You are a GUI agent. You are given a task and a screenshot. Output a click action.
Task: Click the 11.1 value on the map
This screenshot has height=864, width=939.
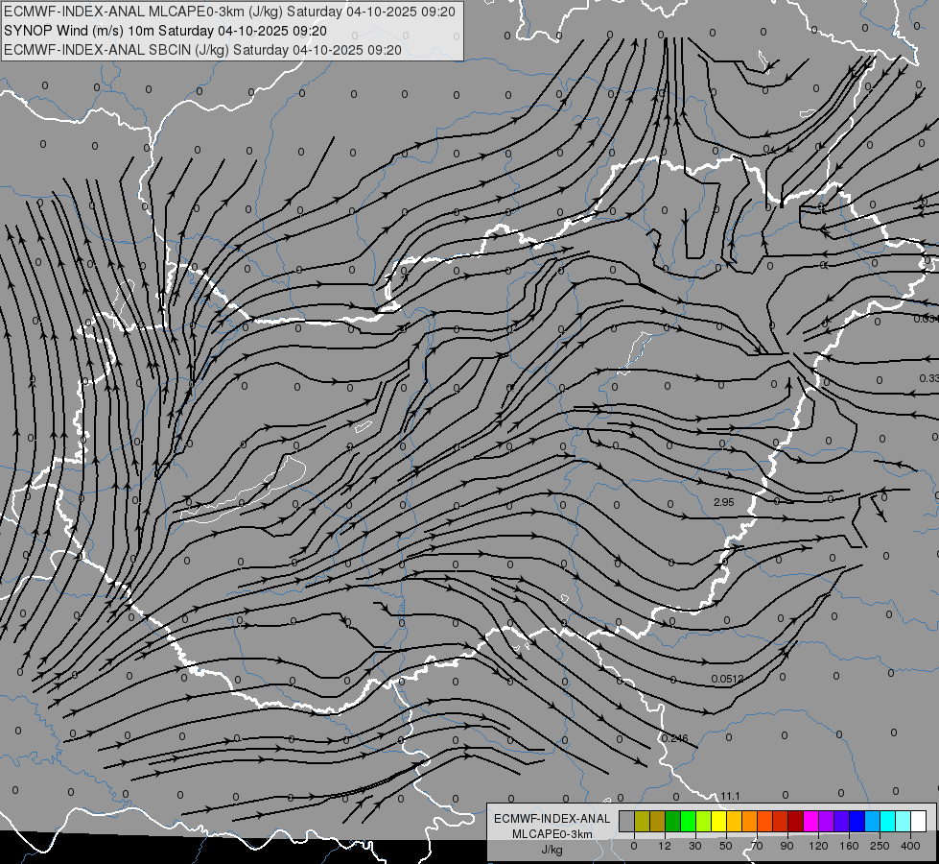coord(730,796)
